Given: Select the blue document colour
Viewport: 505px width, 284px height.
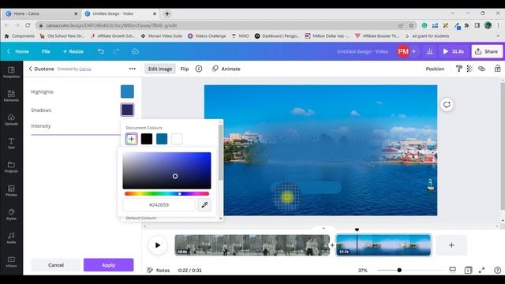Looking at the screenshot, I should click(162, 139).
